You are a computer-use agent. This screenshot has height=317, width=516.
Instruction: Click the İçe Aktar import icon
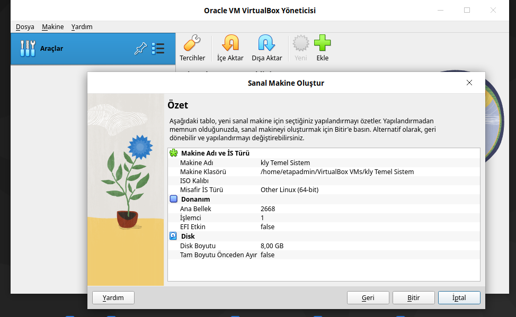230,43
